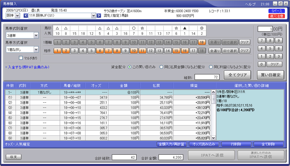This screenshot has width=290, height=166.
Task: Click the 組数 field showing 72
Action: pyautogui.click(x=207, y=77)
